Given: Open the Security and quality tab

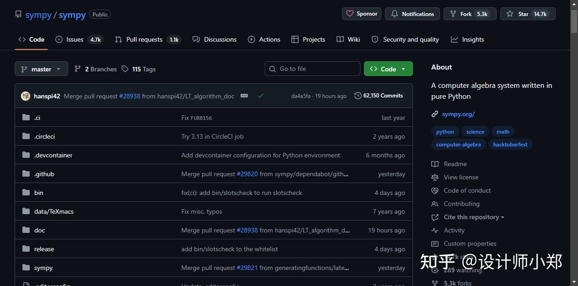Looking at the screenshot, I should (405, 39).
